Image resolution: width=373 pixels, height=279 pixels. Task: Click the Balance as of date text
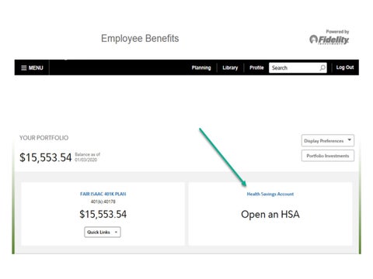pos(87,157)
